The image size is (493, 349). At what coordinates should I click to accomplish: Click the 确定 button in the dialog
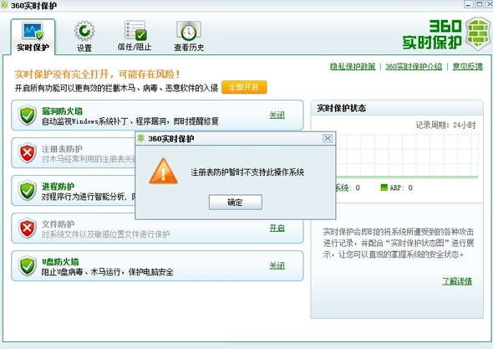click(235, 203)
